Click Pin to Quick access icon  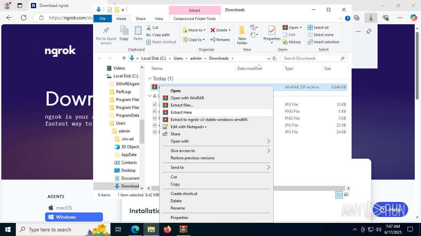point(106,35)
